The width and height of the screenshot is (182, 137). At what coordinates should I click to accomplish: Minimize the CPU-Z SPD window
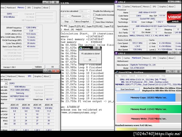[x=45, y=71]
